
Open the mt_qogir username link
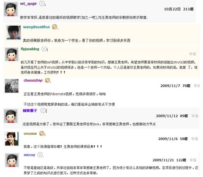point(28,4)
